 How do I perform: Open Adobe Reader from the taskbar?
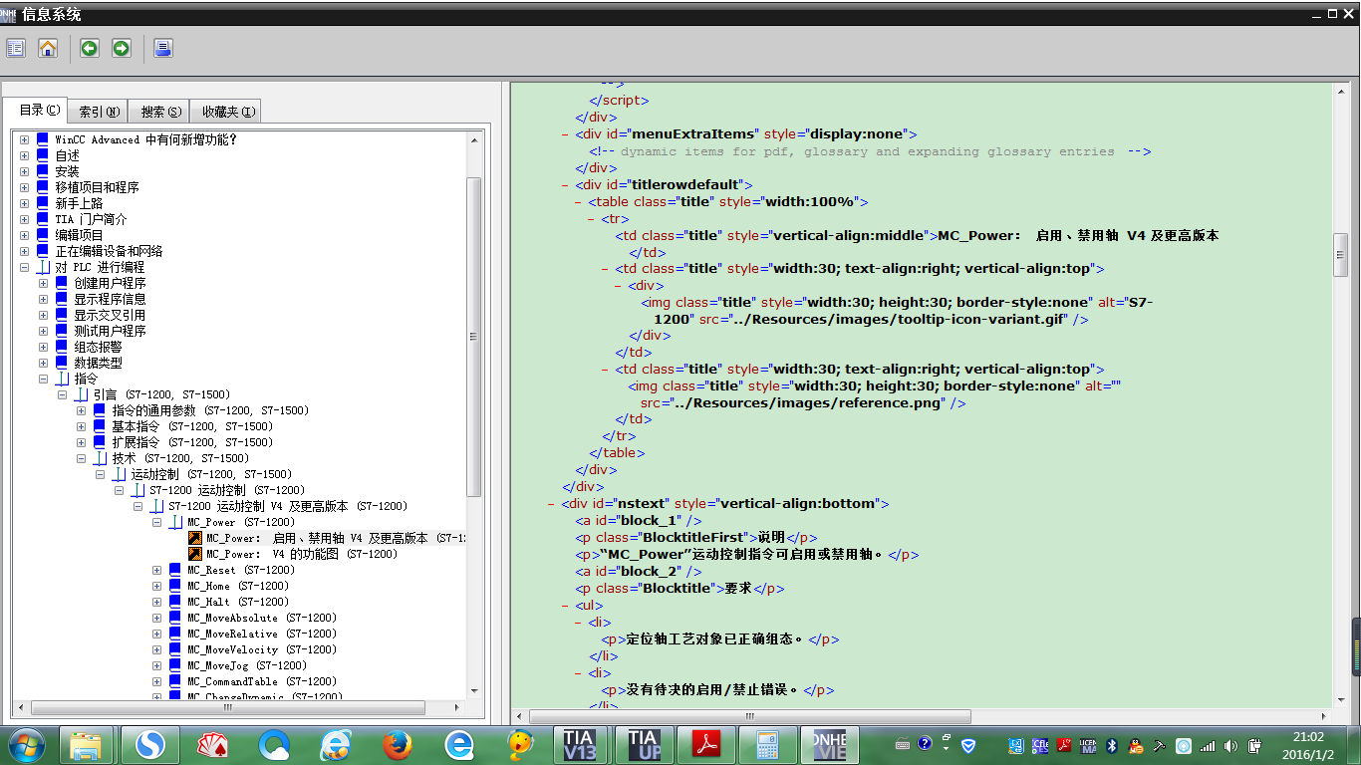coord(706,745)
